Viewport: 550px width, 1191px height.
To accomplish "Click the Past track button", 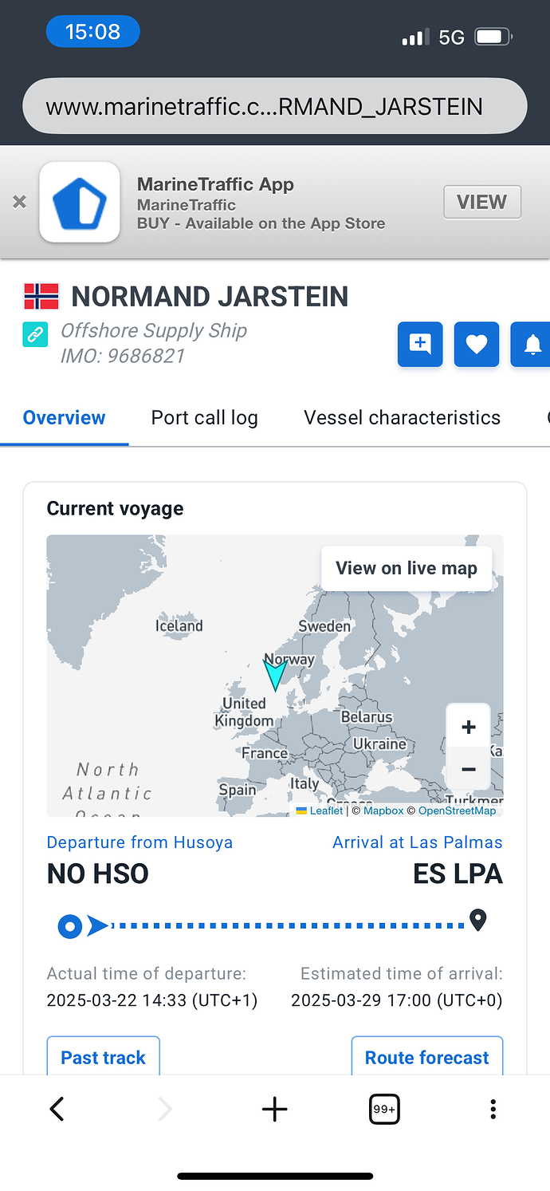I will click(x=104, y=1057).
